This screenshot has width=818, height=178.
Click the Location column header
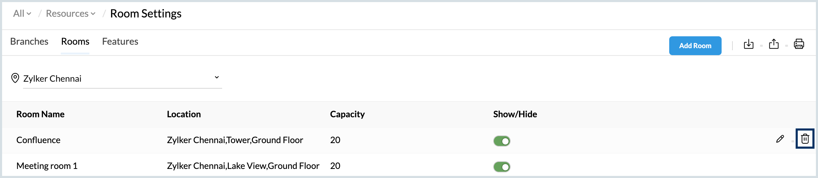coord(184,114)
